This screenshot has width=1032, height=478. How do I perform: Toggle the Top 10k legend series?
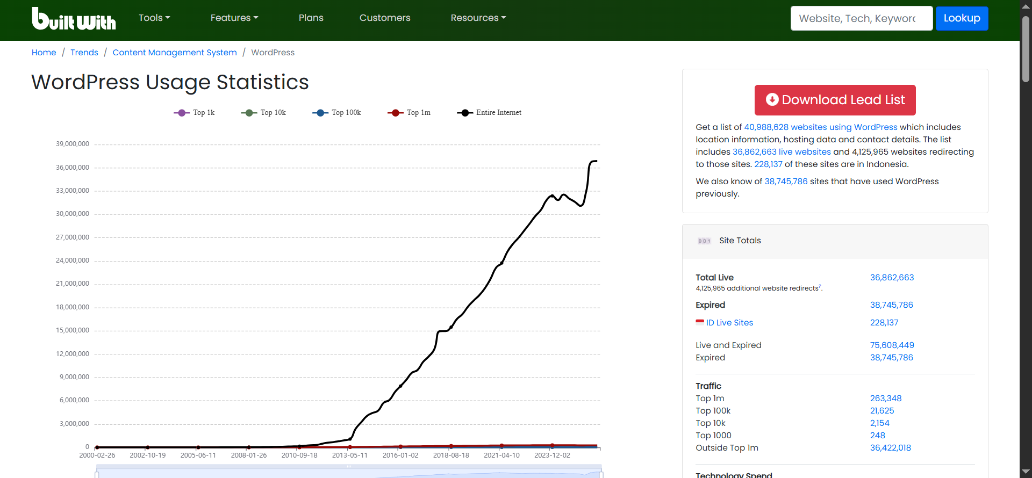click(263, 113)
